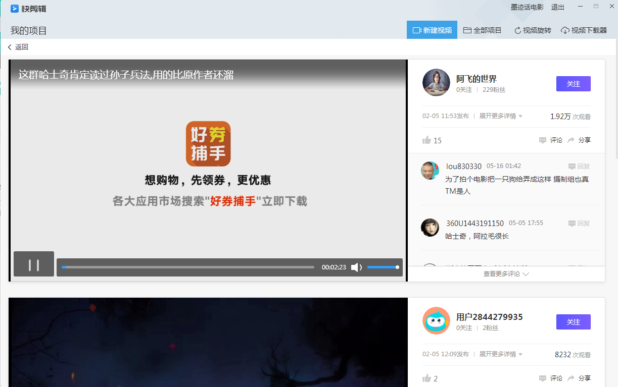Viewport: 618px width, 387px height.
Task: Go back with the 返回 link
Action: coord(18,47)
